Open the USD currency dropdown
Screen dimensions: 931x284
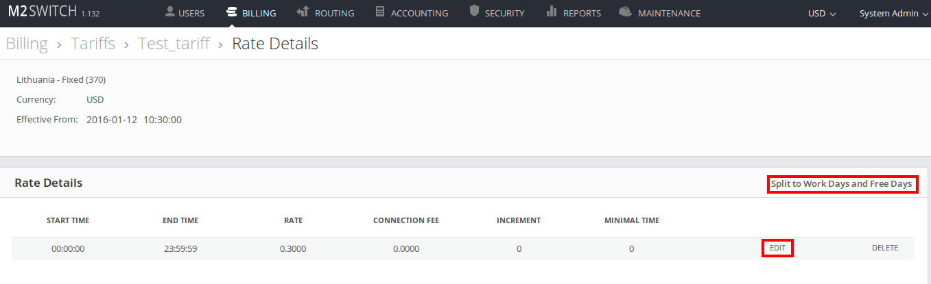[822, 13]
